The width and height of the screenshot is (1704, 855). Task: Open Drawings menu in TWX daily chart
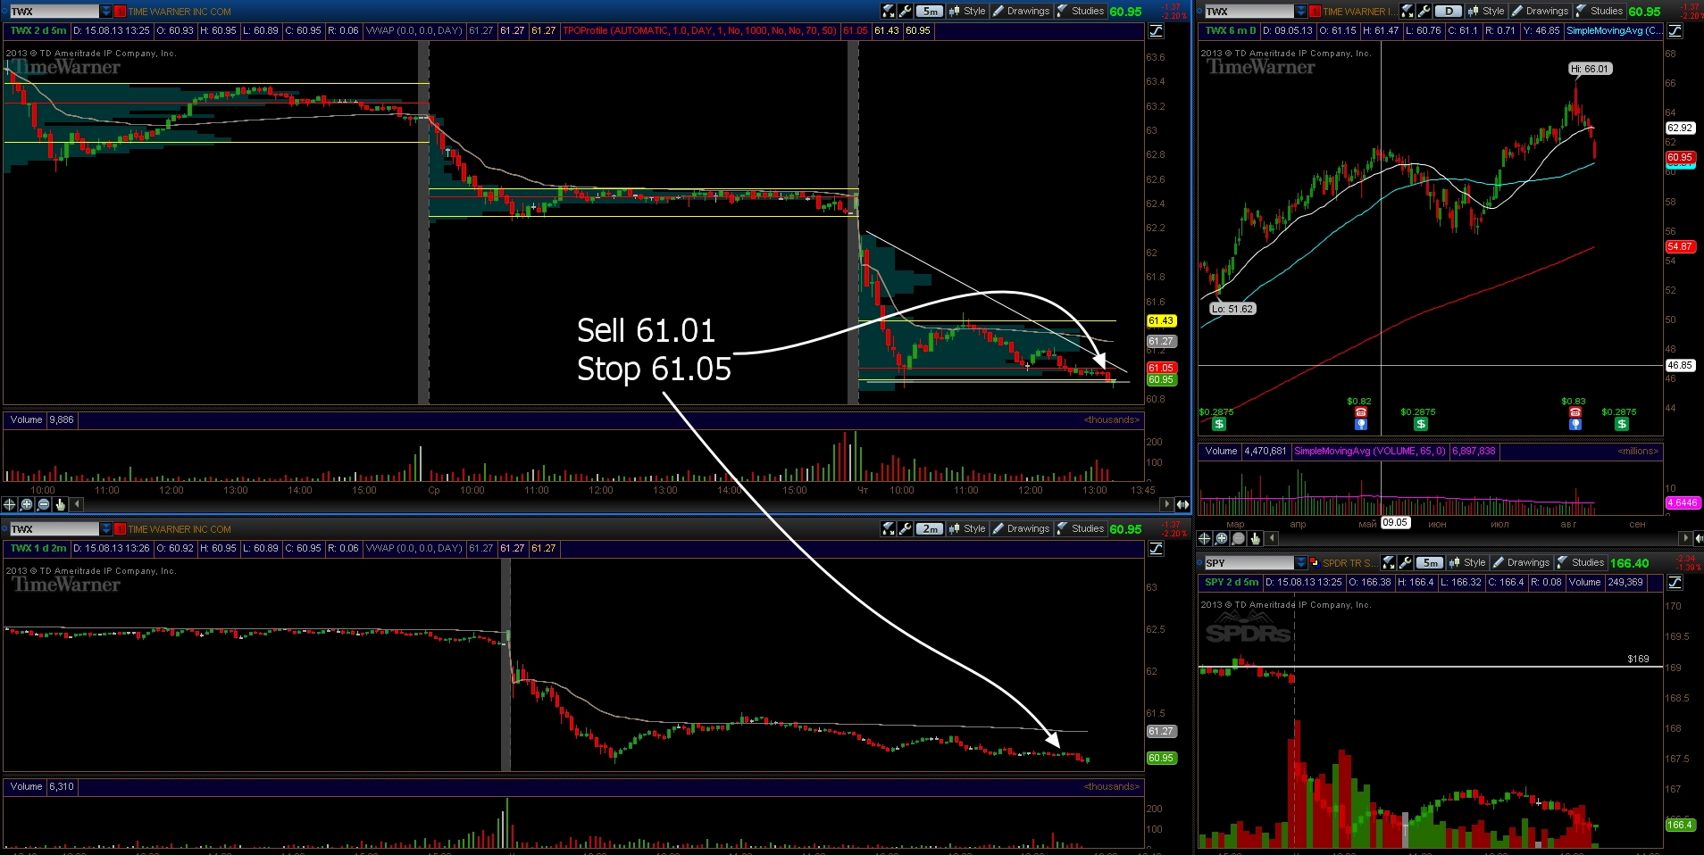coord(1540,12)
